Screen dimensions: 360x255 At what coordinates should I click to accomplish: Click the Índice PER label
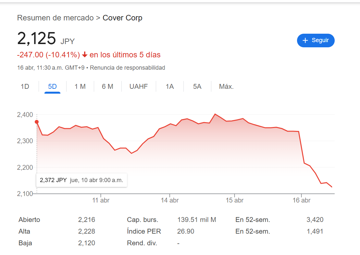pos(144,231)
